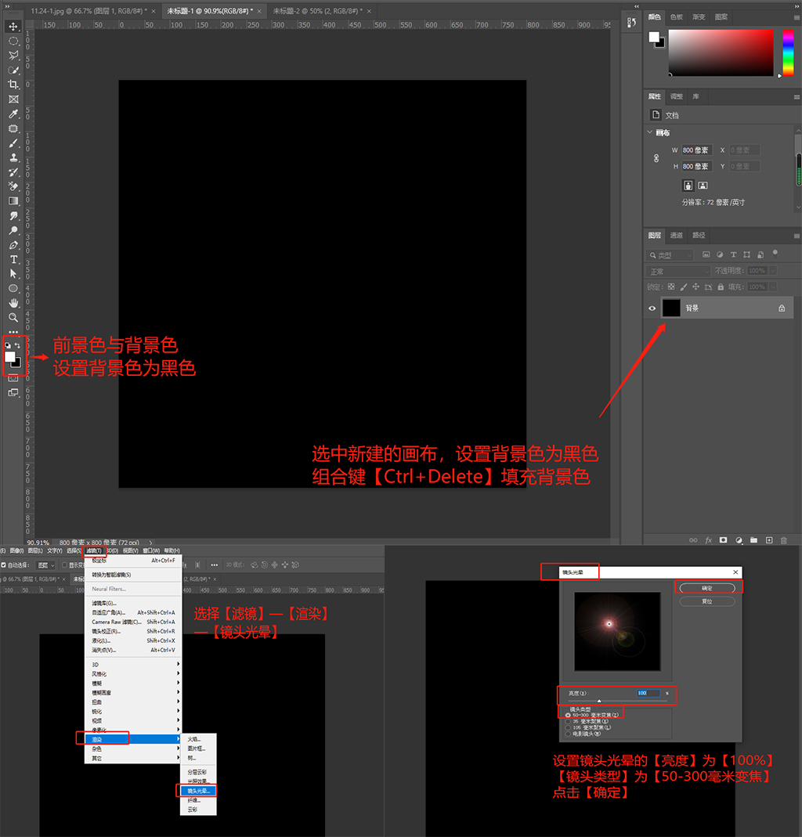The width and height of the screenshot is (802, 837).
Task: Open the 滤镜(T) menu in menu bar
Action: point(94,550)
